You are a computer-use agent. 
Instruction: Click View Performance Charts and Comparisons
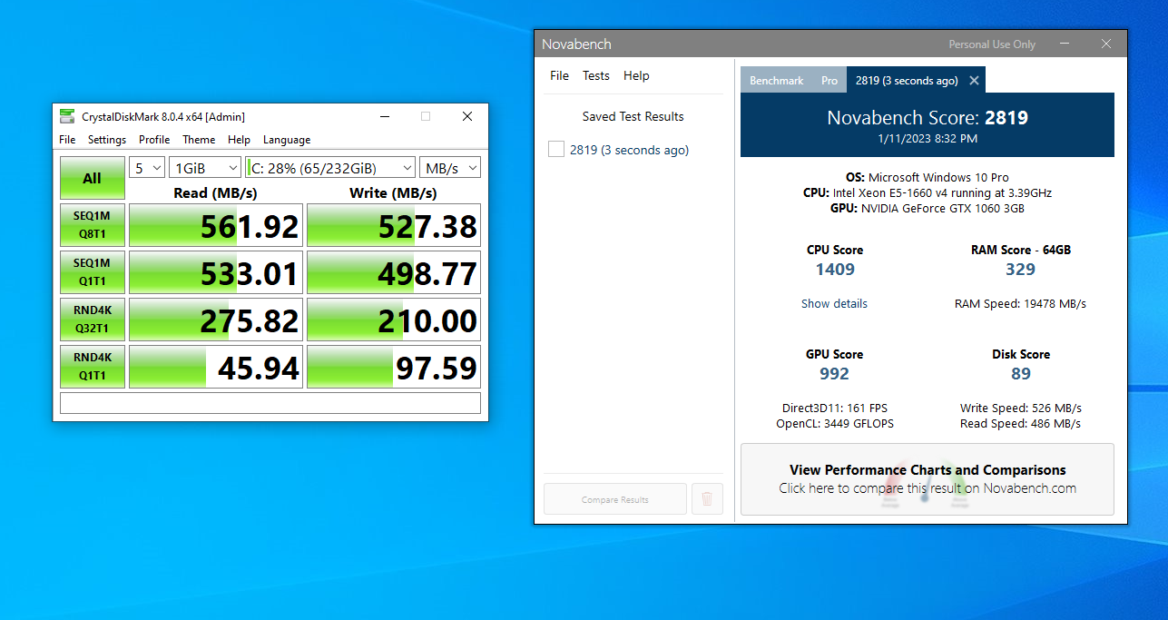[928, 479]
